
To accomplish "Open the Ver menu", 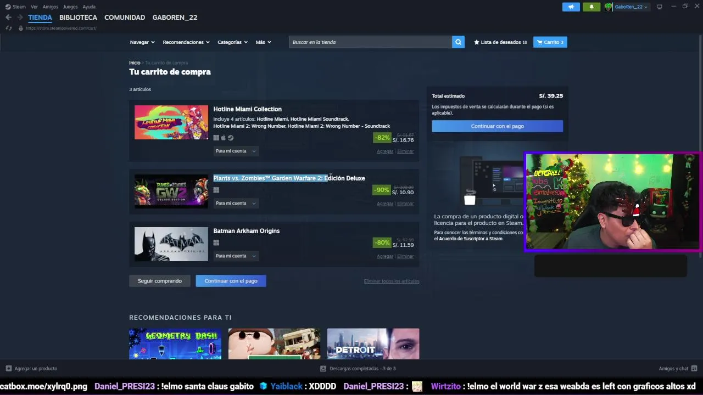I will (x=34, y=7).
